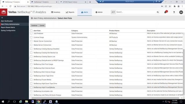Check NetBackup Catalog Not Backed Up checkbox
The height and width of the screenshot is (104, 185).
[x=31, y=53]
